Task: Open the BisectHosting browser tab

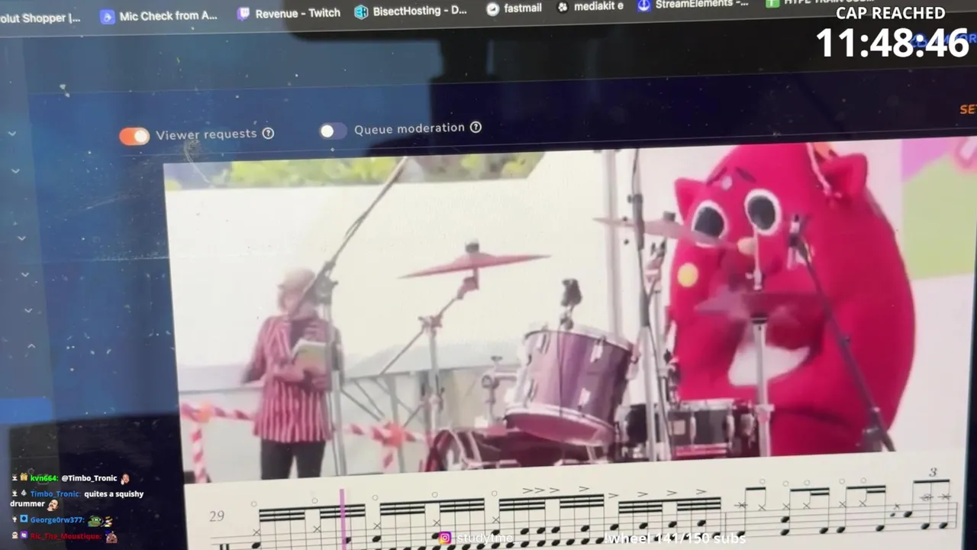Action: [411, 11]
